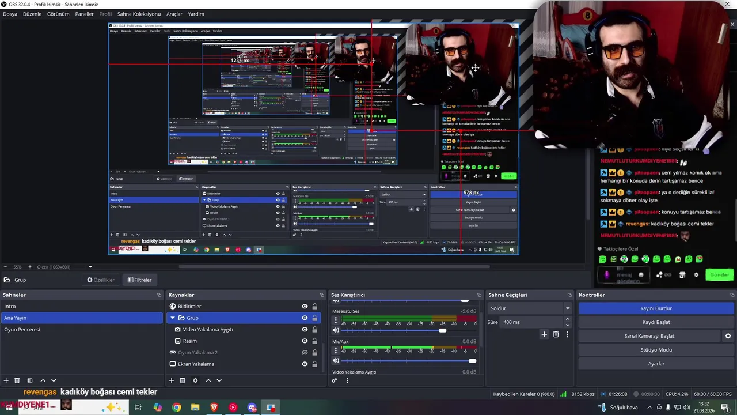Open Mic/Aux three-dot options
Viewport: 737px width, 415px height.
pos(336,351)
